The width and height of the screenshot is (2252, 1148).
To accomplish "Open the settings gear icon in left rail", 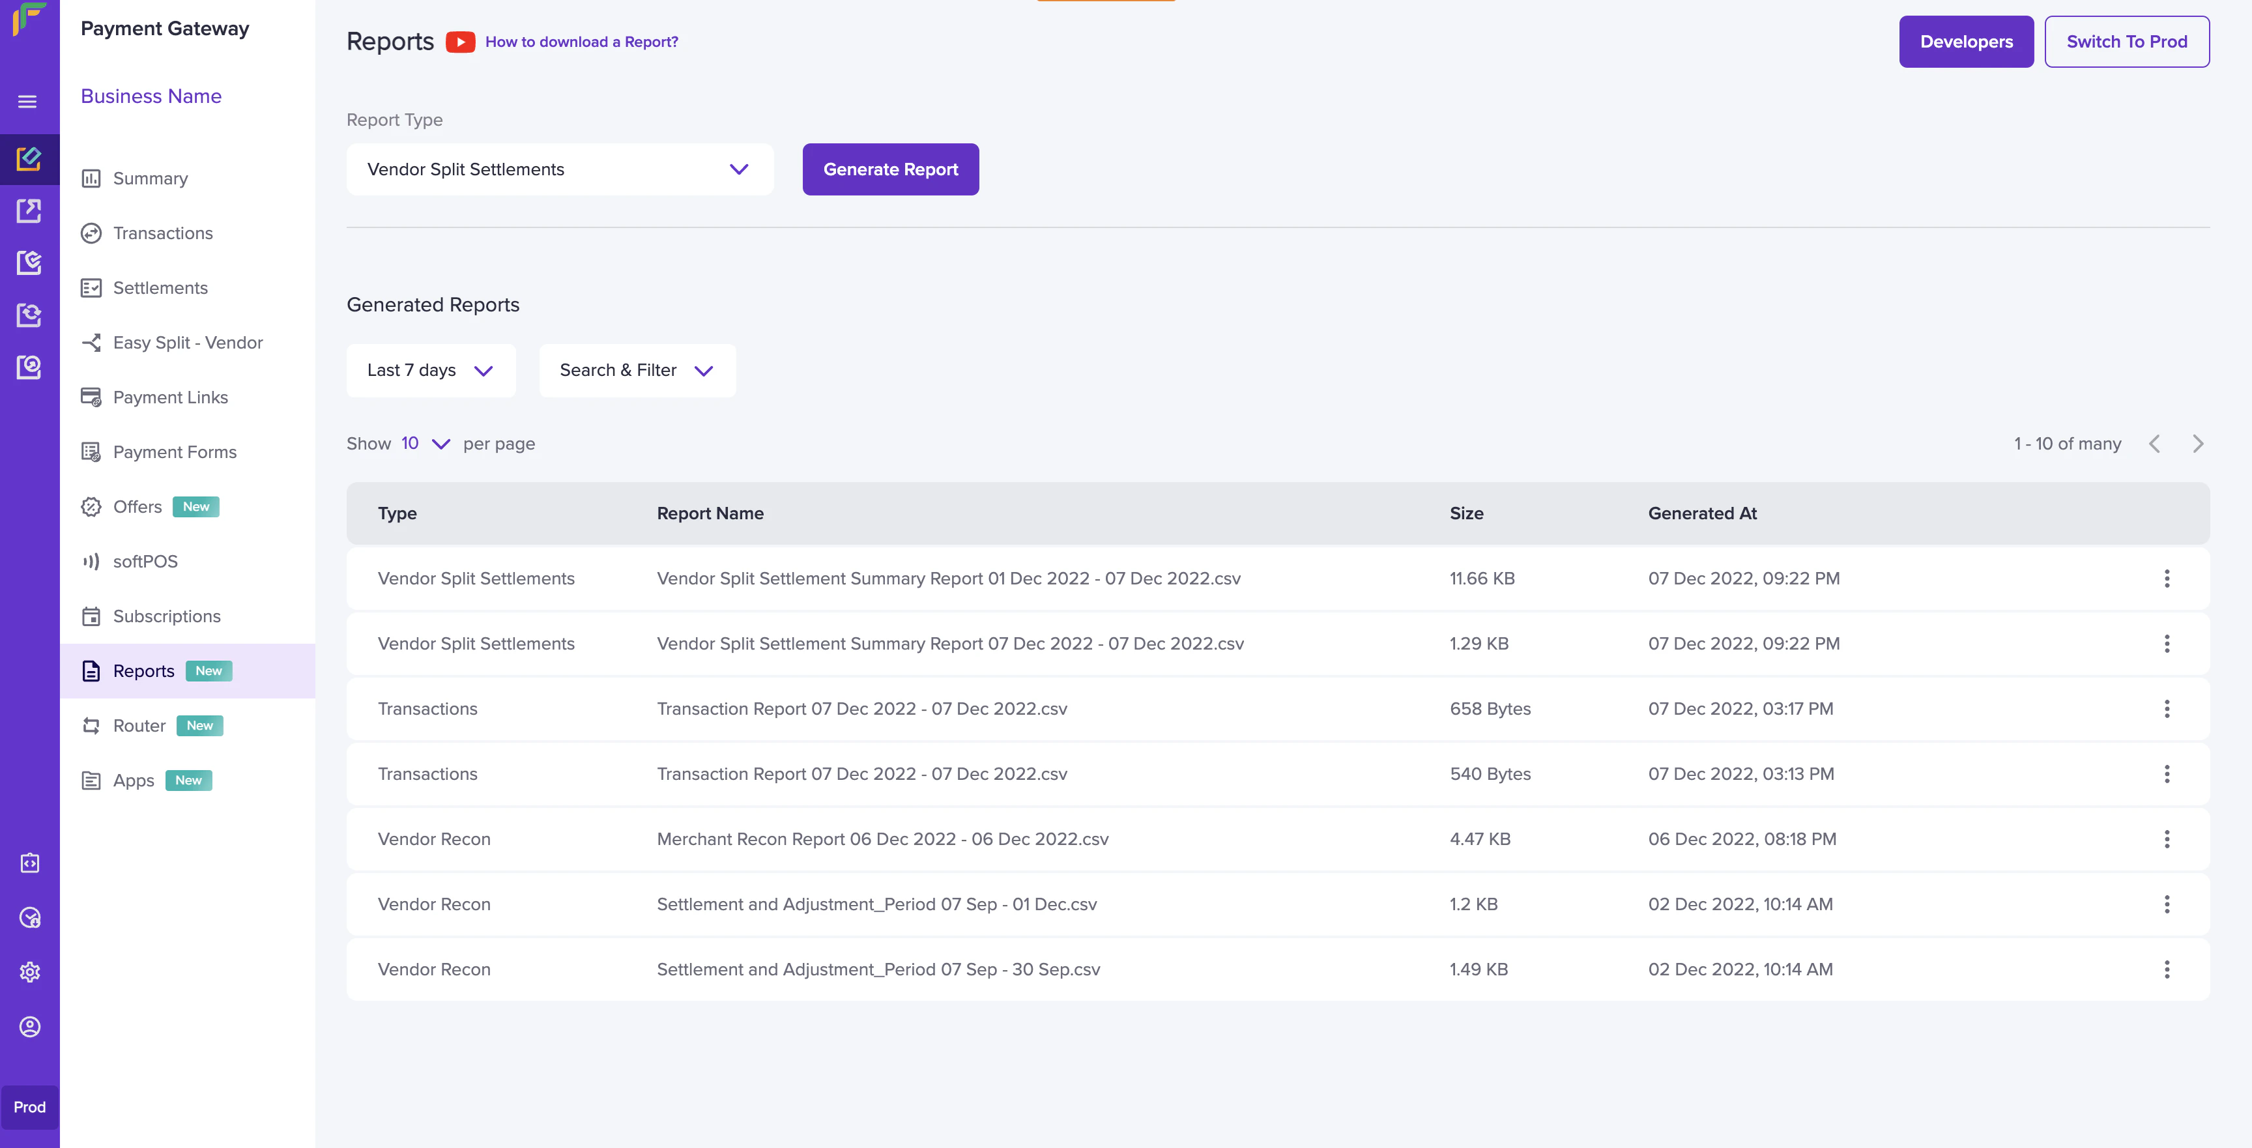I will (x=30, y=971).
